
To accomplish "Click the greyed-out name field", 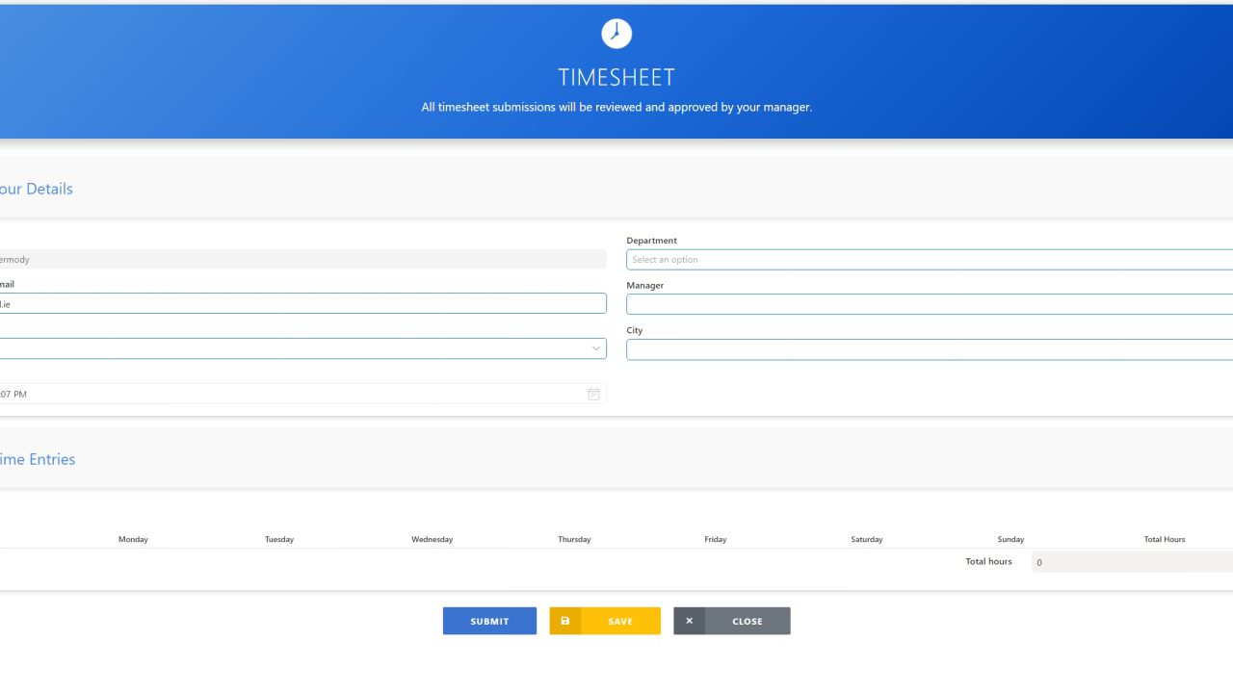I will pyautogui.click(x=289, y=259).
